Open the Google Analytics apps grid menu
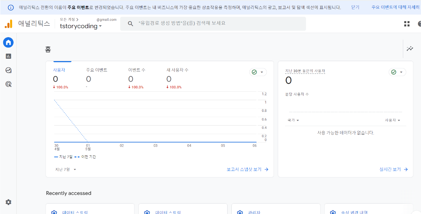Screen dimensions: 421x214 pyautogui.click(x=407, y=24)
